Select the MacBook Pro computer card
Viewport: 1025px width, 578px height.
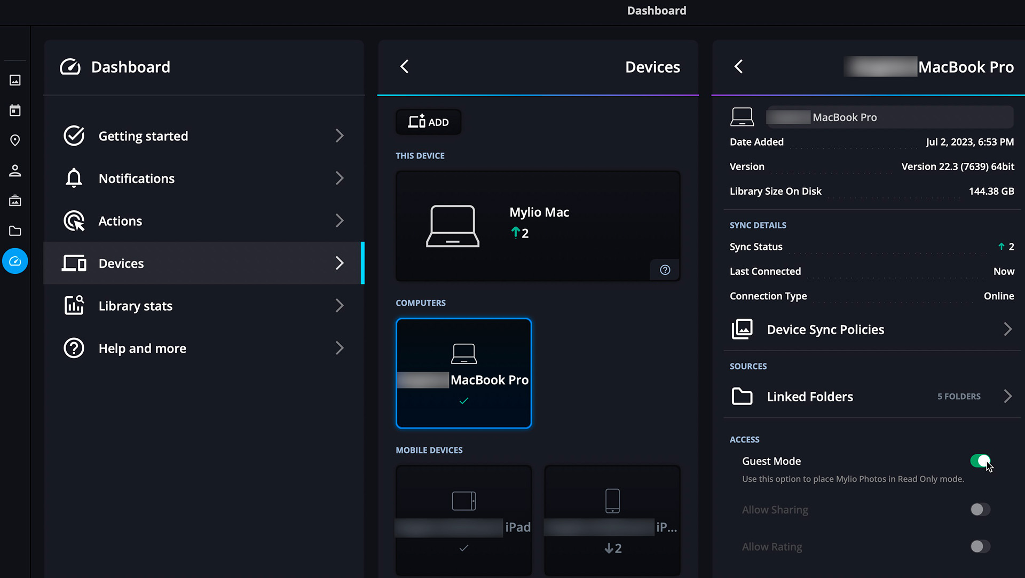click(463, 373)
